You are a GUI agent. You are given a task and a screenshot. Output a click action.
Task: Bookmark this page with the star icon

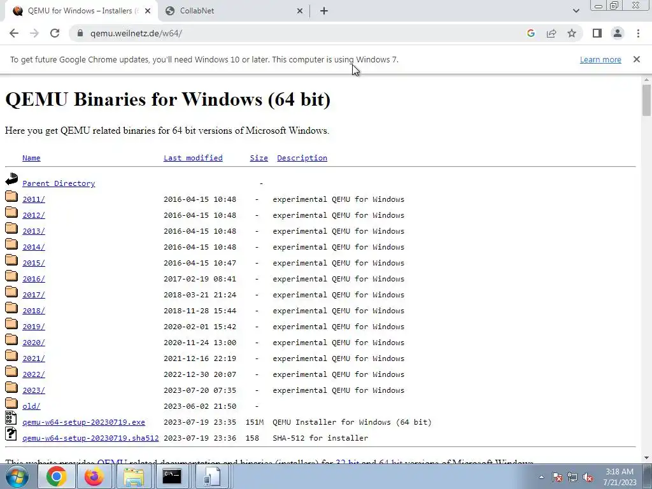pos(572,33)
